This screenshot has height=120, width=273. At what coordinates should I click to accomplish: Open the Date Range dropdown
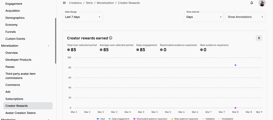[83, 17]
